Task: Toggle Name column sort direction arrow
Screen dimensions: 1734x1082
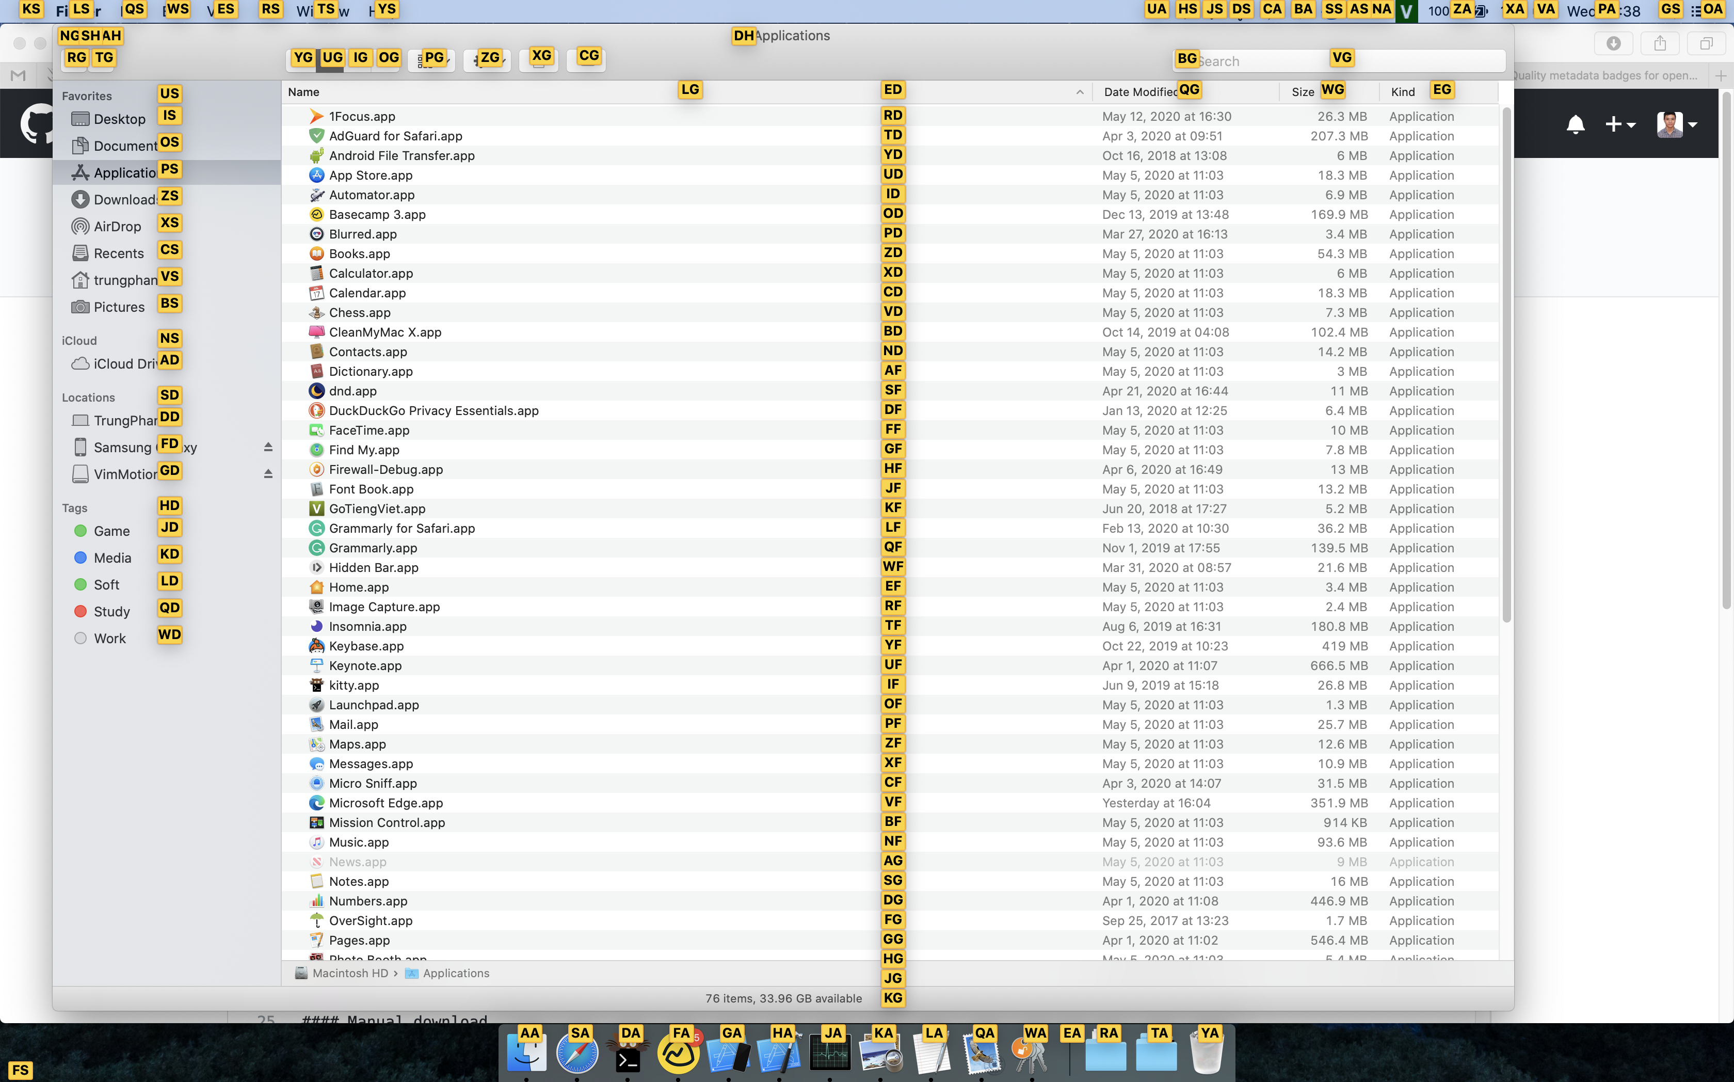Action: click(x=1080, y=92)
